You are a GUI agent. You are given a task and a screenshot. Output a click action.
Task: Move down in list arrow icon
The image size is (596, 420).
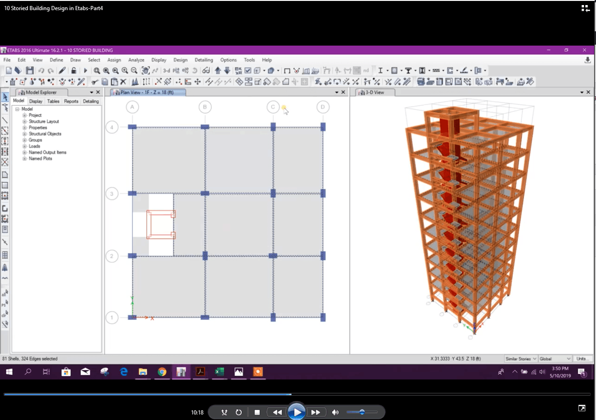pos(227,70)
